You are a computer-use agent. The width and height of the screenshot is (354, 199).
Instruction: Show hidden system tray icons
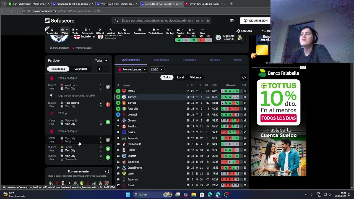point(306,195)
